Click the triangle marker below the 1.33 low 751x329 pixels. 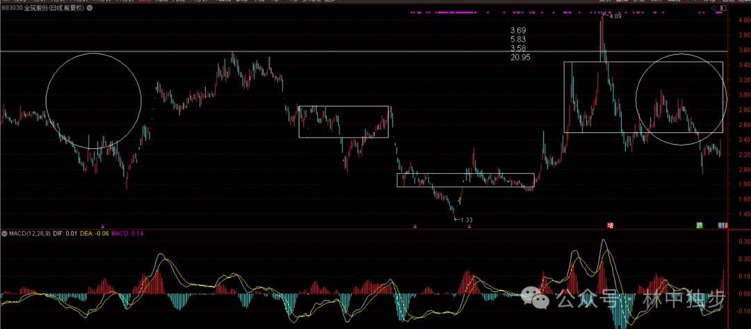click(469, 226)
